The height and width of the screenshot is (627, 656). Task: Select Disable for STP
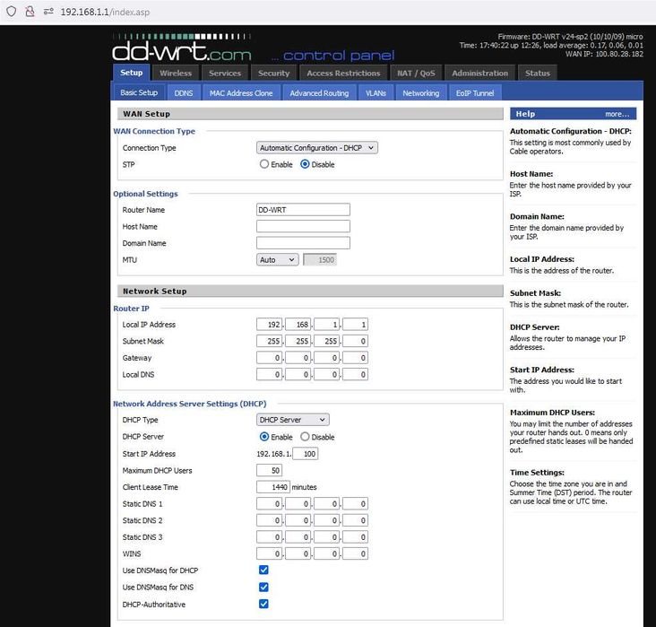point(305,164)
